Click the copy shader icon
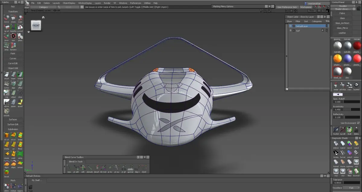The image size is (362, 192). coord(349,86)
